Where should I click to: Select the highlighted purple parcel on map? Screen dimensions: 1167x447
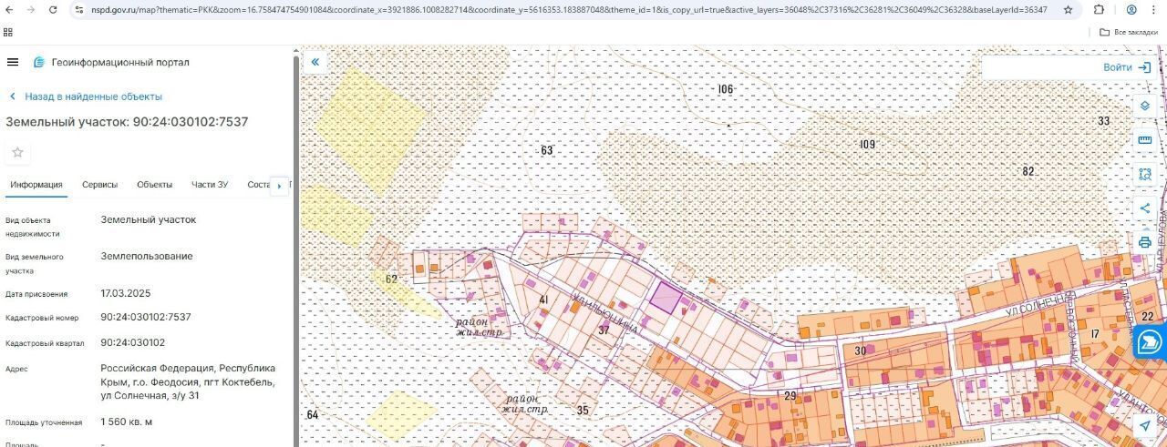pyautogui.click(x=665, y=298)
